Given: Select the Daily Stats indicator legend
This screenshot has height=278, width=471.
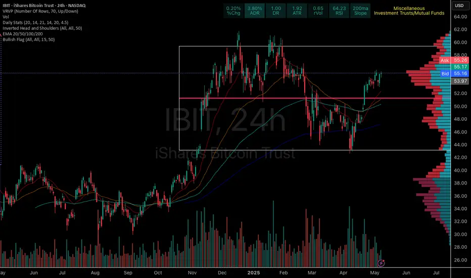Looking at the screenshot, I should 35,23.
